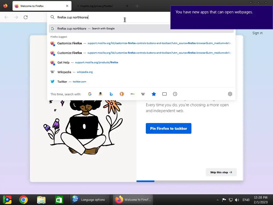Show hidden system tray icons

pyautogui.click(x=218, y=200)
